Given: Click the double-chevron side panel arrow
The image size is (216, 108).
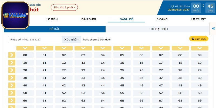Looking at the screenshot, I should (x=213, y=29).
